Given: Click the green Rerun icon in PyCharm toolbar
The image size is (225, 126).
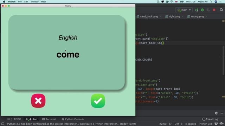Looking at the screenshot, I should click(x=197, y=10).
